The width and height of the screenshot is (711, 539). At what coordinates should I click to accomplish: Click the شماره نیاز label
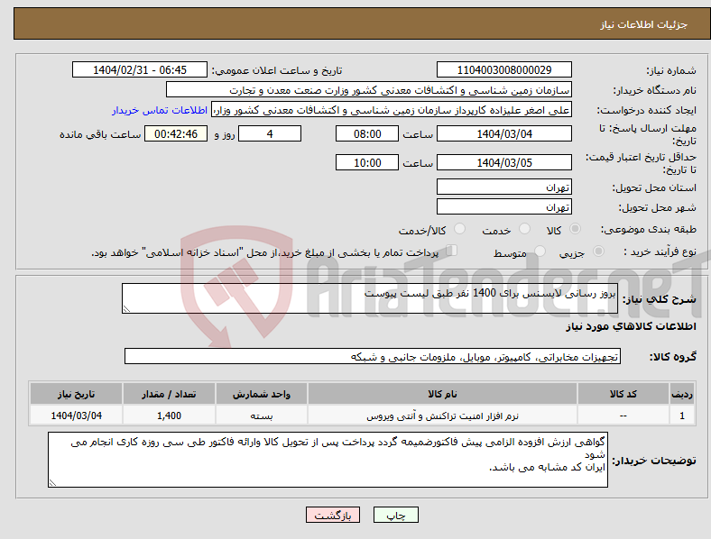(x=671, y=70)
